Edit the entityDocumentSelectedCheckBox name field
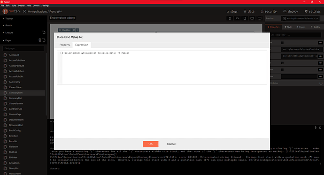324x175 pixels. click(x=301, y=49)
